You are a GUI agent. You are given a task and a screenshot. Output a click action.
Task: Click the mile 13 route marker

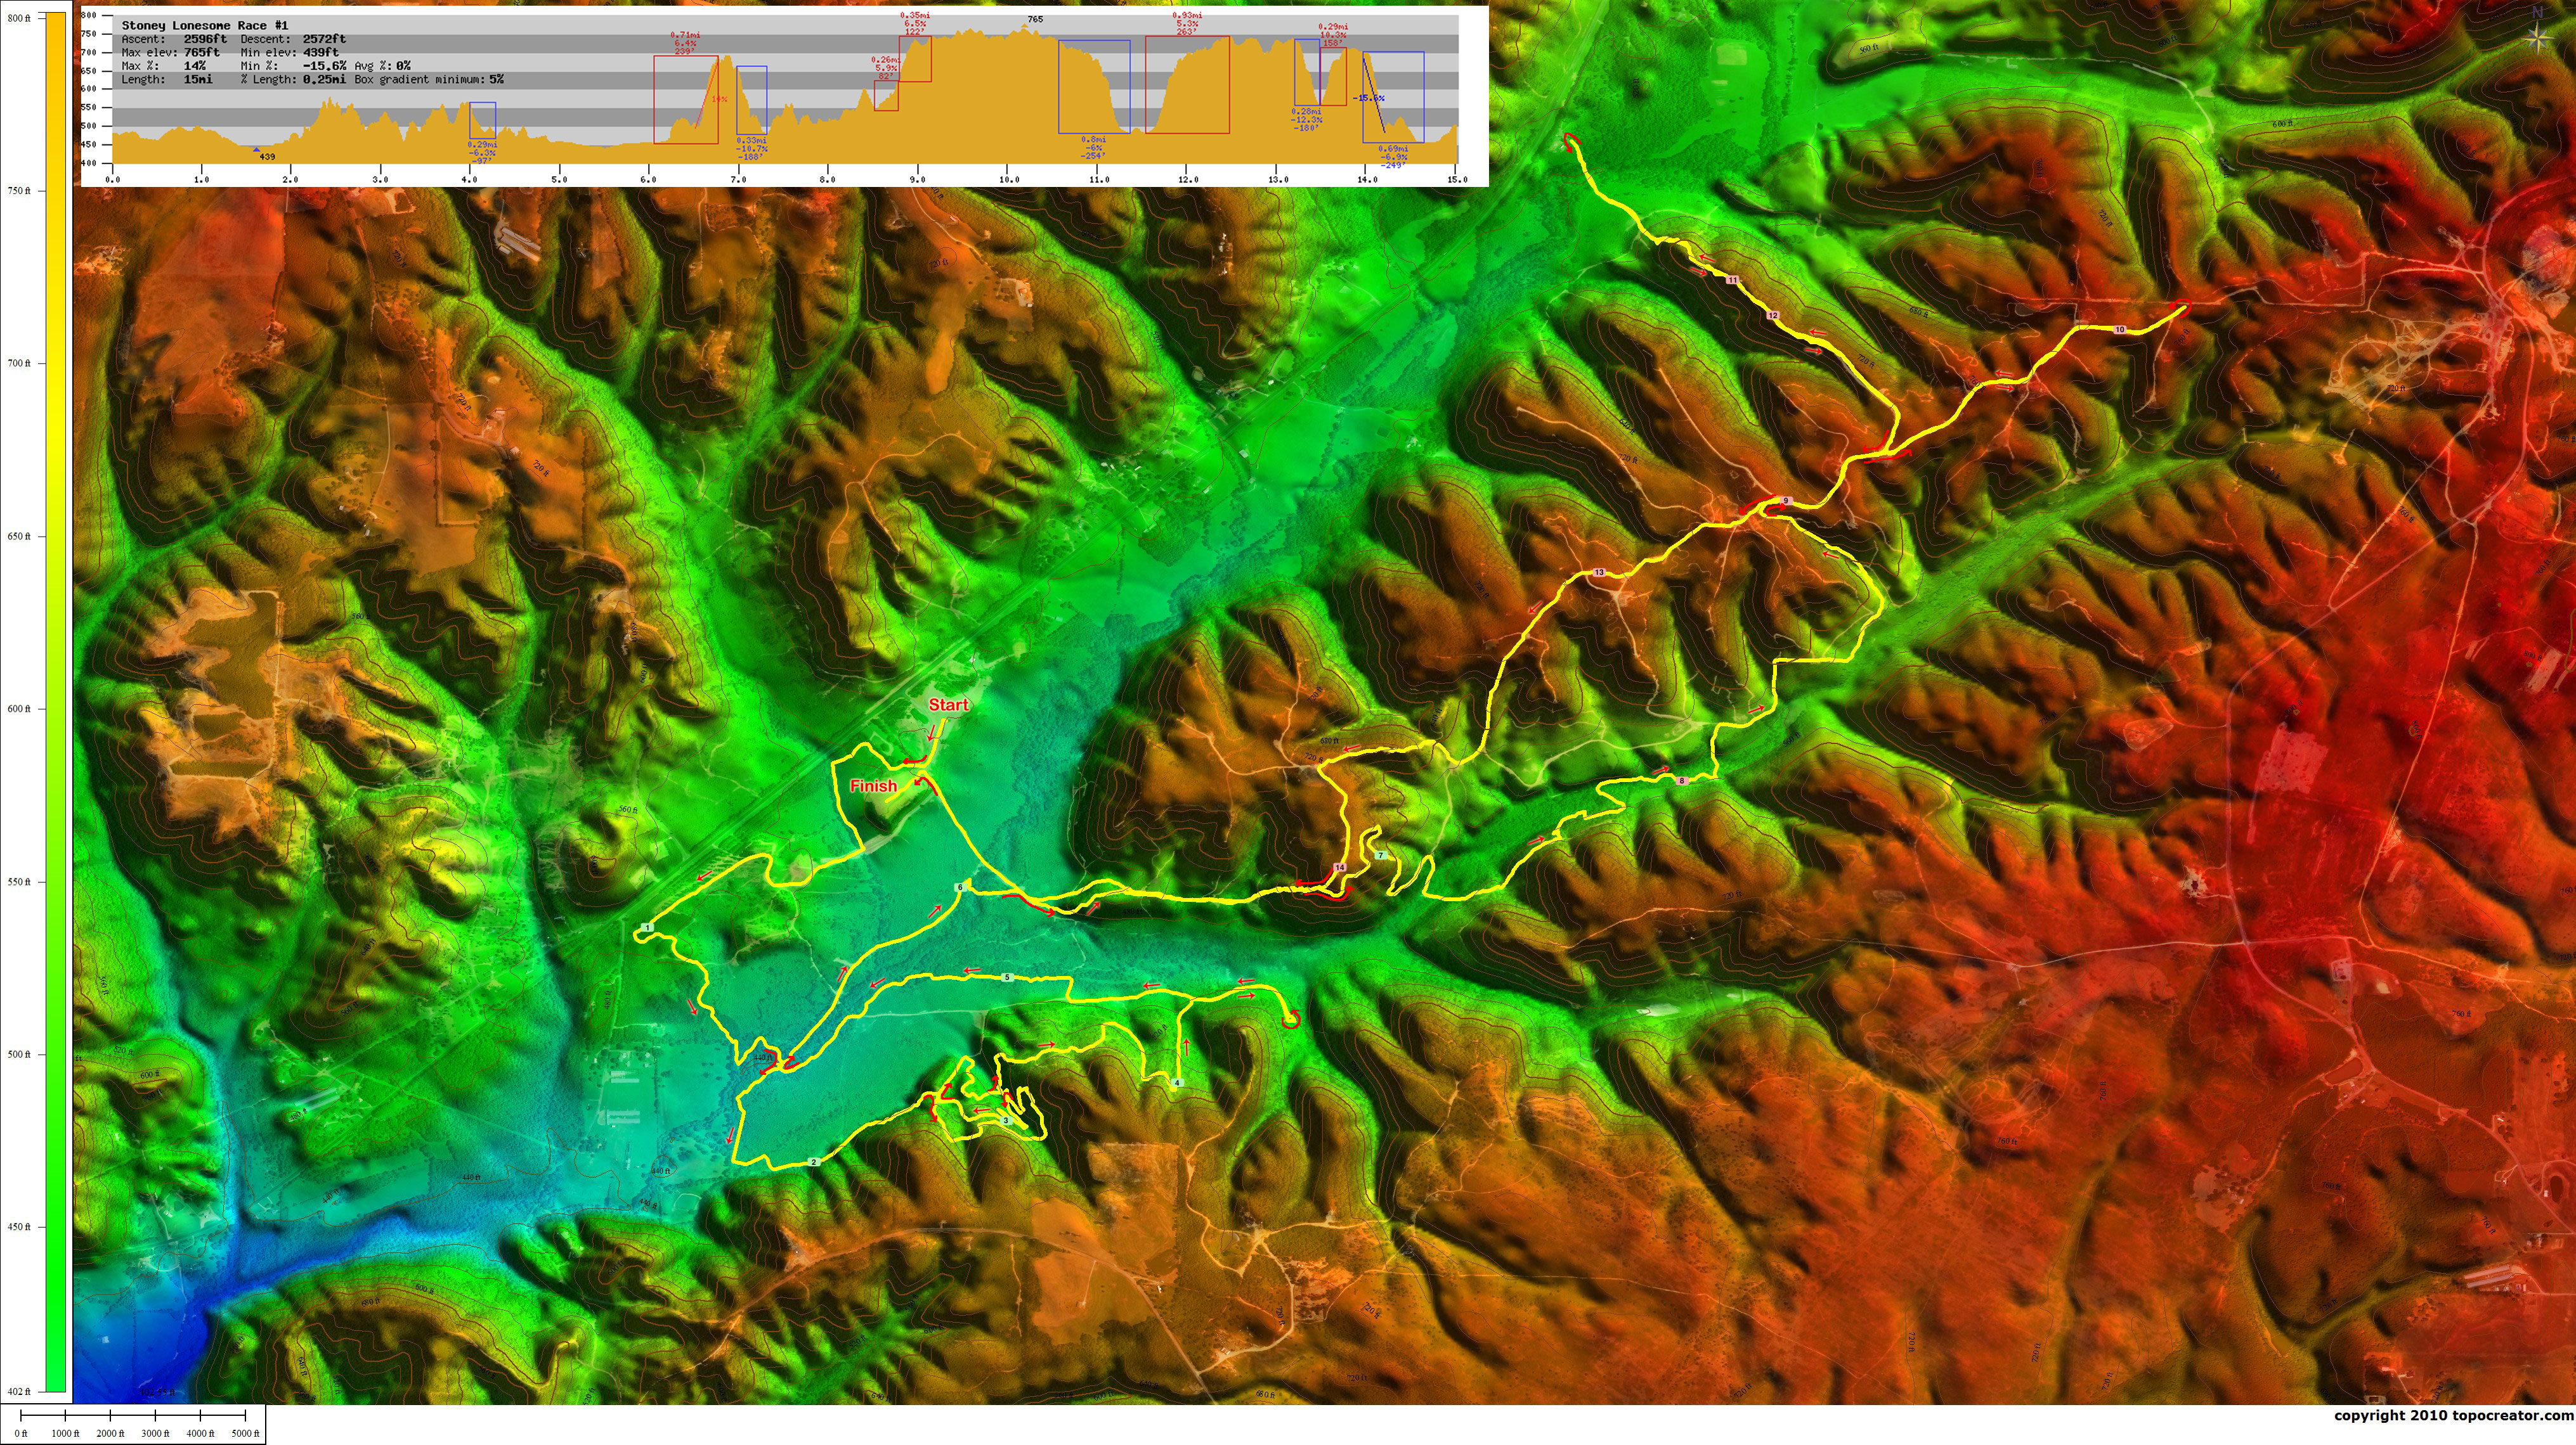coord(1599,572)
